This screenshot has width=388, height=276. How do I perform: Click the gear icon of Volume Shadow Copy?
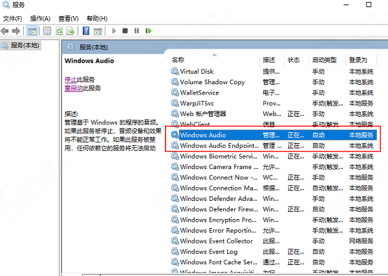[175, 82]
